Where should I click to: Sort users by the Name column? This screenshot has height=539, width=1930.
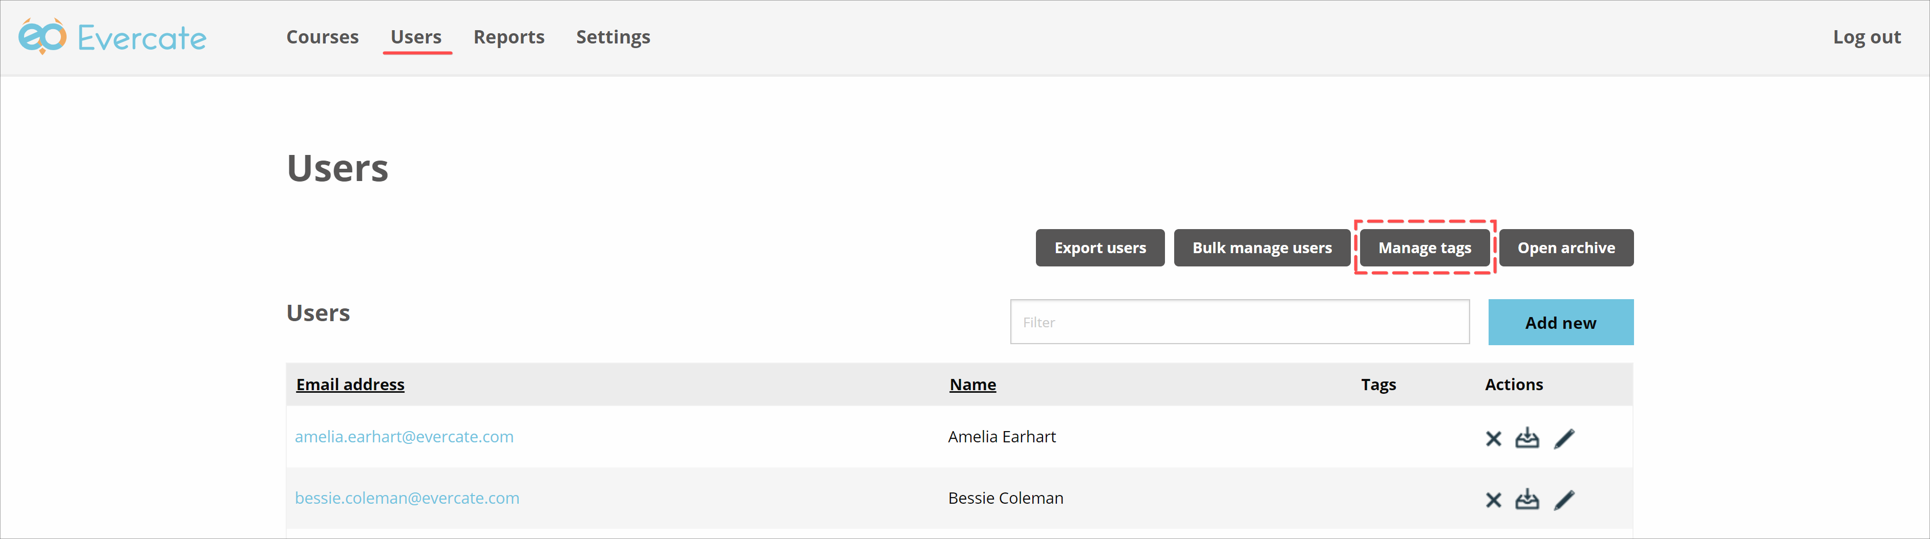pos(972,384)
